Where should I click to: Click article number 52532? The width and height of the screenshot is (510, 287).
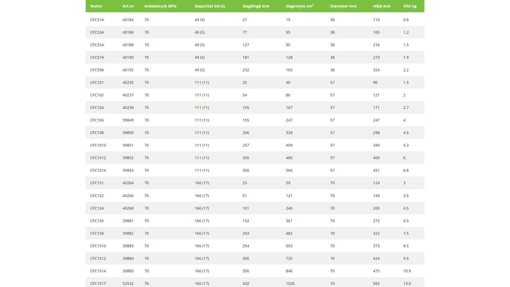click(128, 283)
